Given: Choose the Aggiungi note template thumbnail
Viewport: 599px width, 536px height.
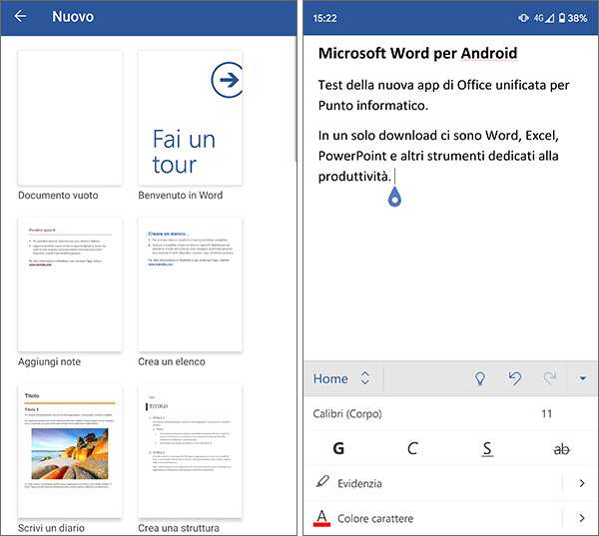Looking at the screenshot, I should point(70,284).
